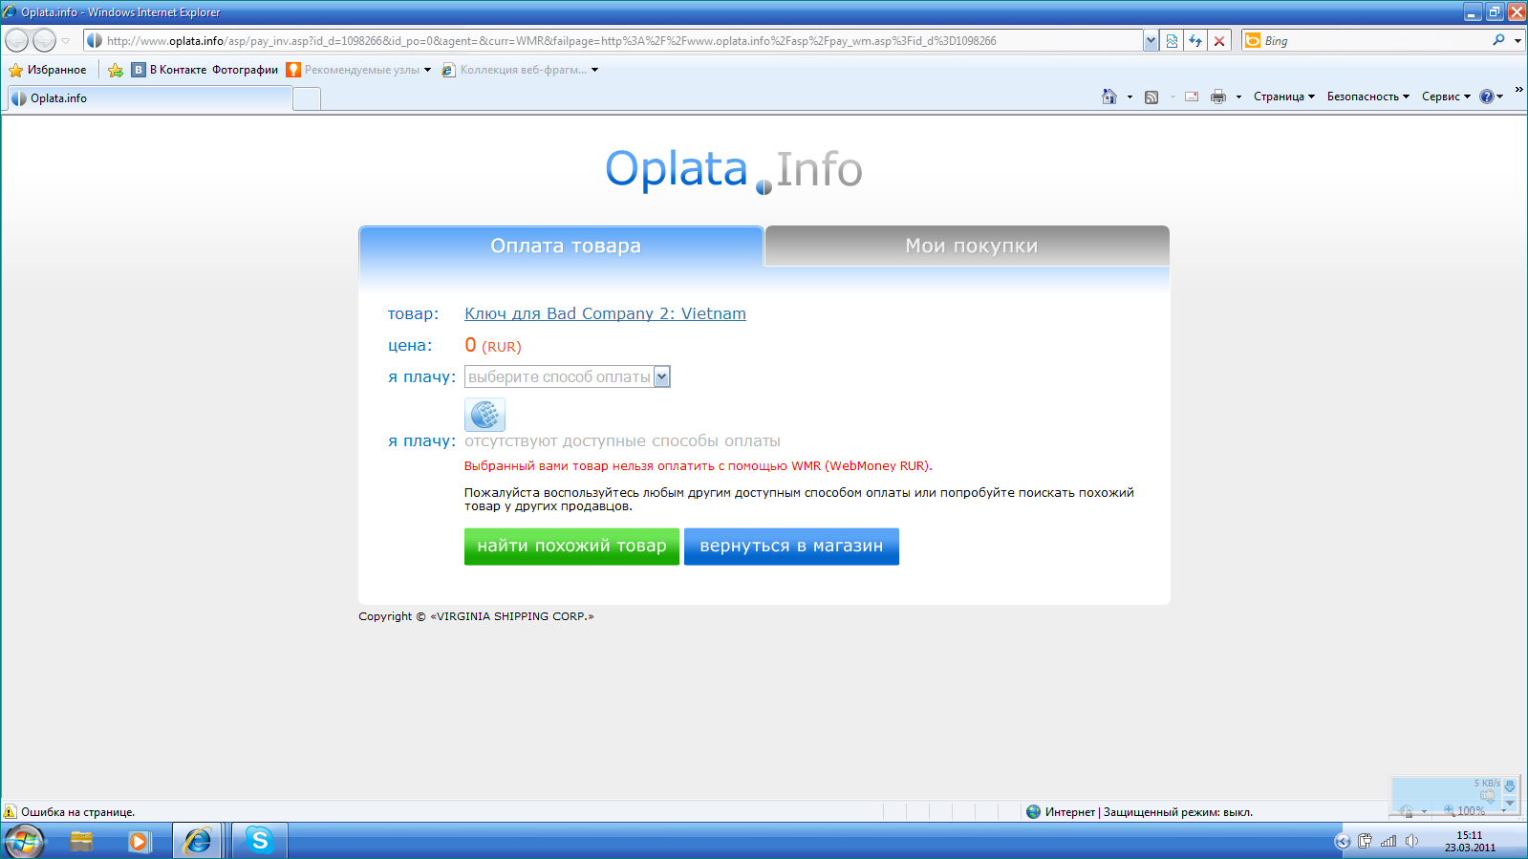Click the search magnifier icon
The width and height of the screenshot is (1528, 859).
[1498, 40]
